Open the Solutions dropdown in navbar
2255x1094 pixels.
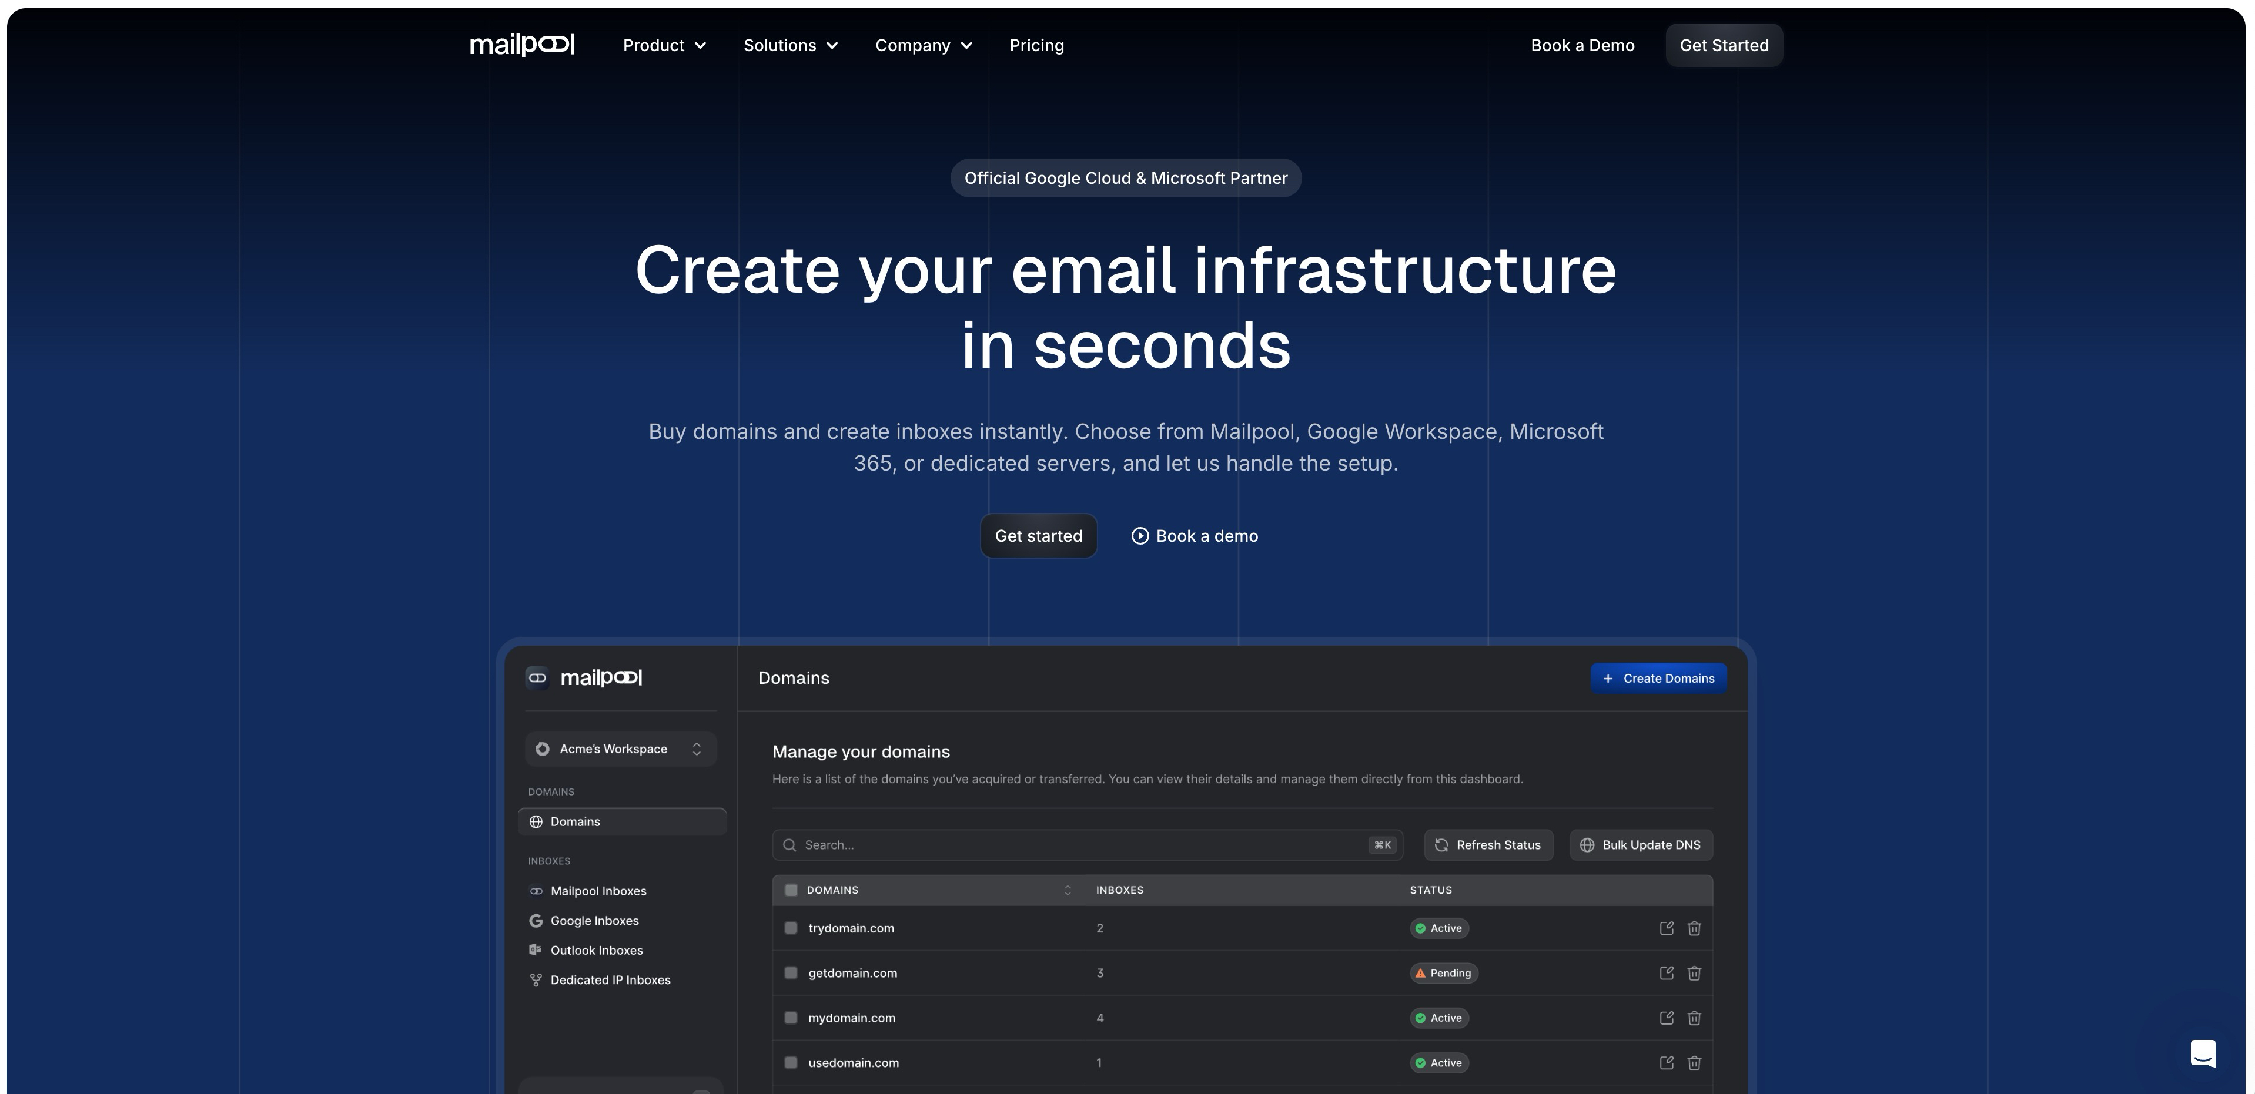791,45
